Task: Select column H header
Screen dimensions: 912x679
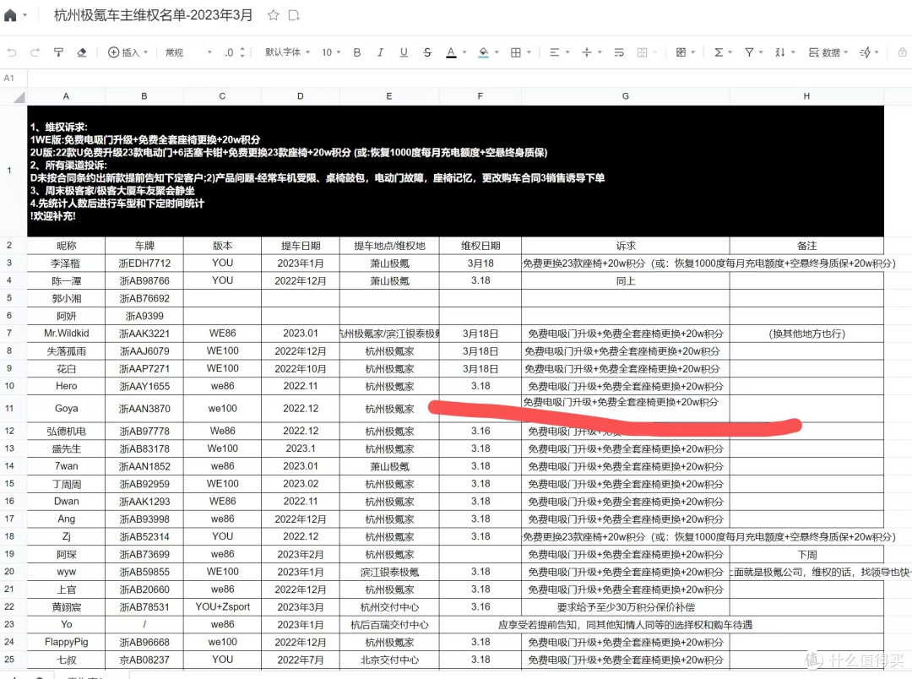Action: [x=806, y=96]
